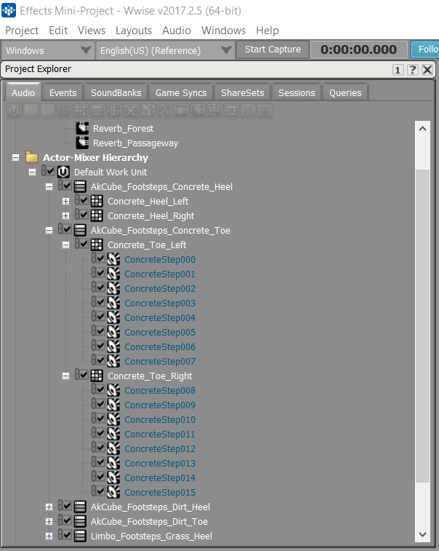Click the ConcreteStep012 sound icon

point(113,448)
